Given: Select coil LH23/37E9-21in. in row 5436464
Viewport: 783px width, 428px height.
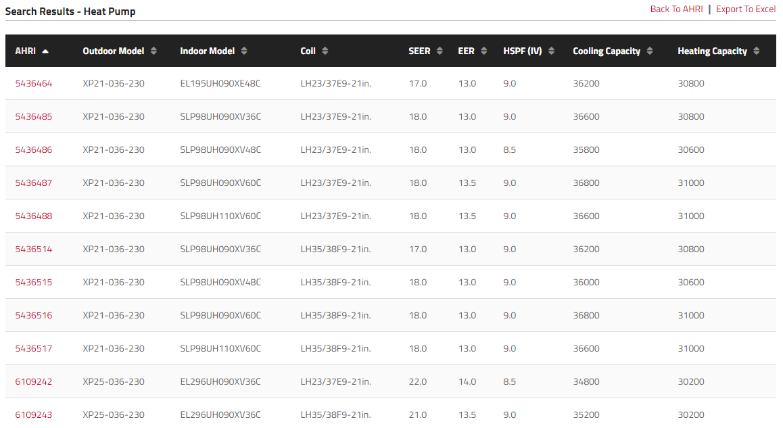Looking at the screenshot, I should [335, 83].
